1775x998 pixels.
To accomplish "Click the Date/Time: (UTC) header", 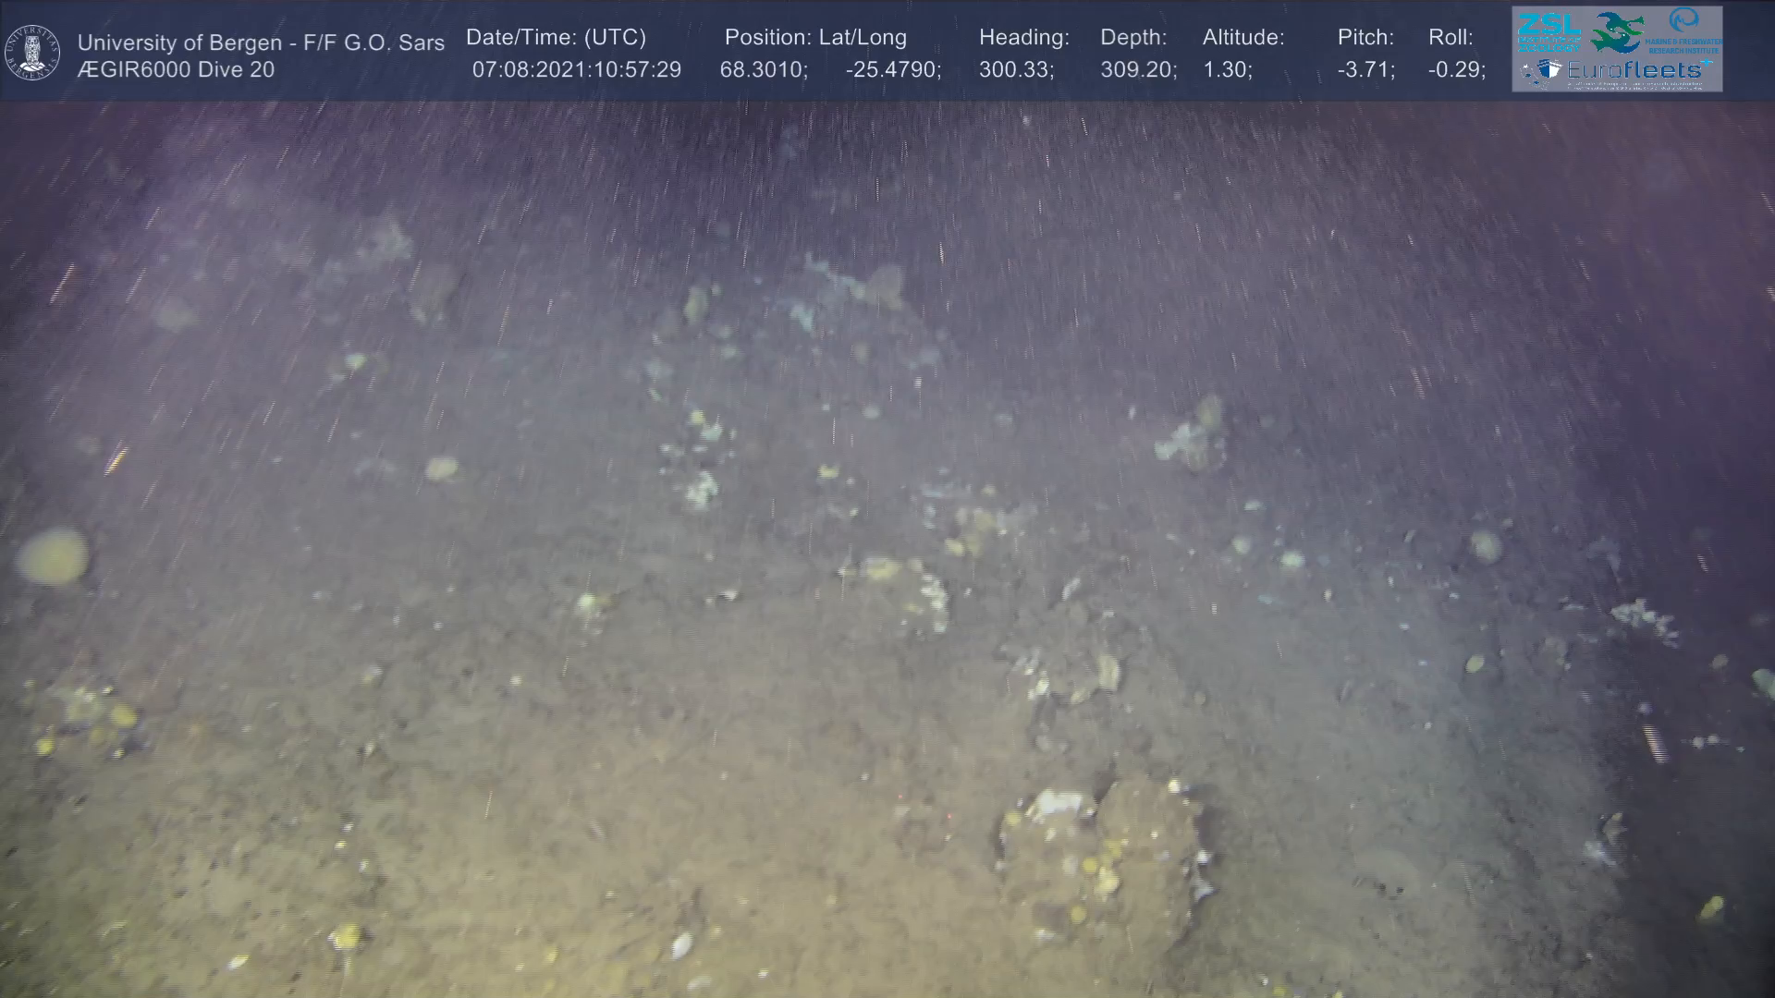I will (556, 38).
